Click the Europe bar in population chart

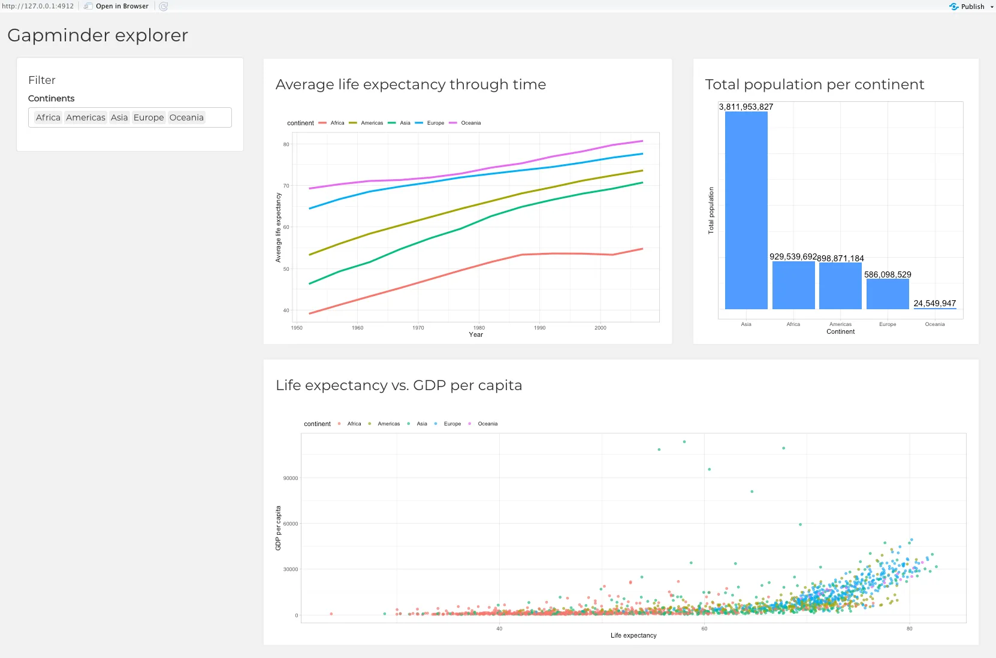pyautogui.click(x=888, y=294)
